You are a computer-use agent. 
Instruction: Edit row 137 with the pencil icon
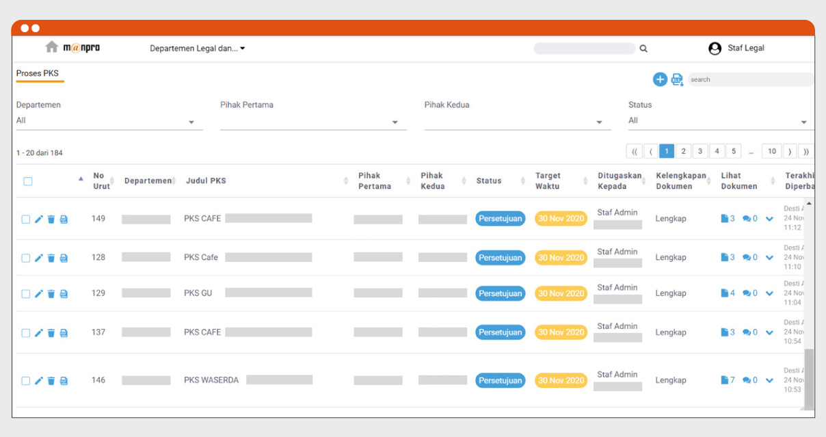39,333
